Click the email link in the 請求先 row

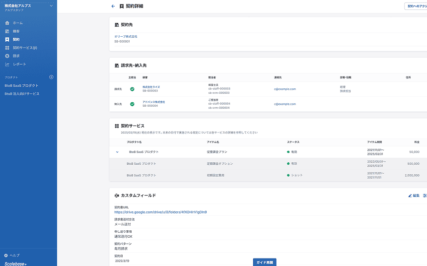point(285,89)
